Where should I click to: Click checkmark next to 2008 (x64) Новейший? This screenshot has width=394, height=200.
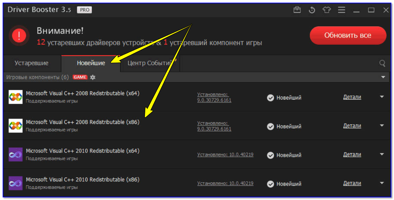click(x=270, y=98)
